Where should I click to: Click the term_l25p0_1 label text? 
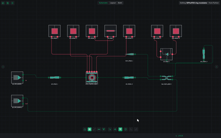click(129, 61)
